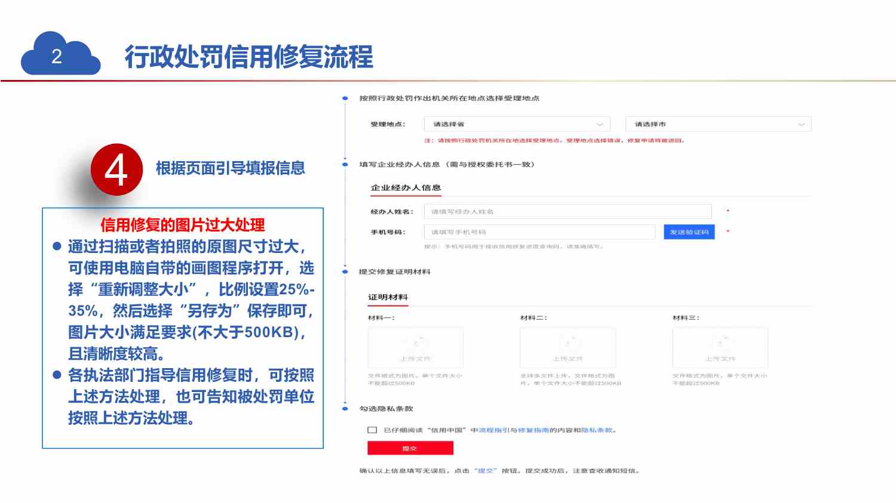Click the step text 提交修复证明材料
The height and width of the screenshot is (503, 896).
[395, 271]
